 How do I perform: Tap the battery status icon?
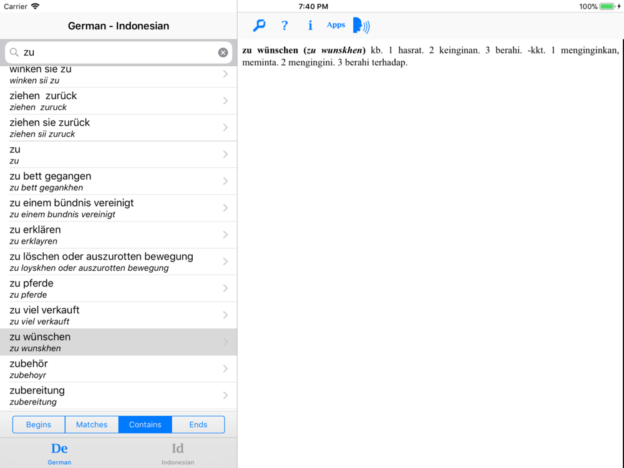tap(607, 6)
